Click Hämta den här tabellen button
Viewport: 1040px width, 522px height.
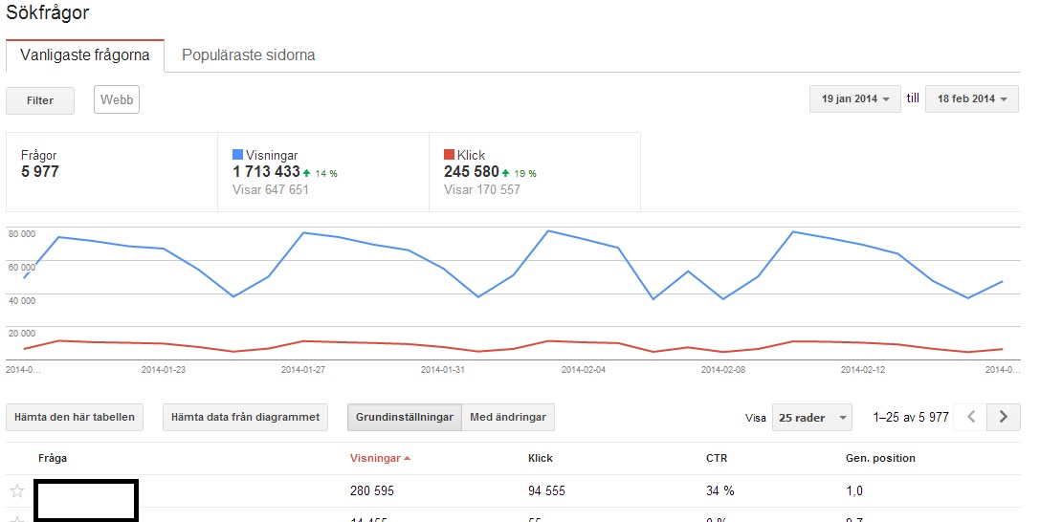point(75,418)
